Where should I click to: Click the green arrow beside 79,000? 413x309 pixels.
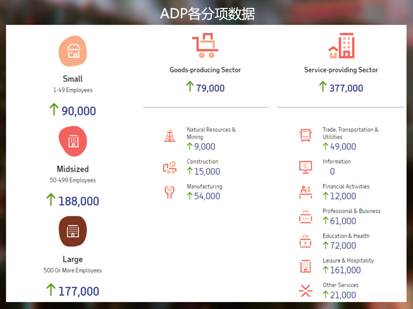point(190,86)
